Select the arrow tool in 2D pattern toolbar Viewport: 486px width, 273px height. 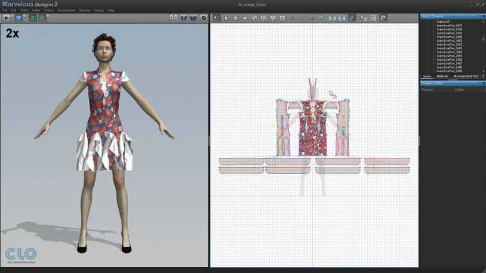[216, 18]
